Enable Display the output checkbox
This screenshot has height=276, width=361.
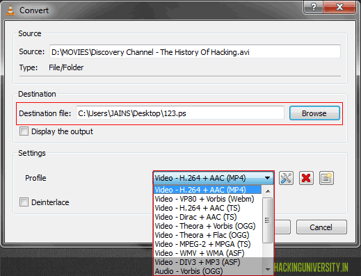[x=24, y=131]
